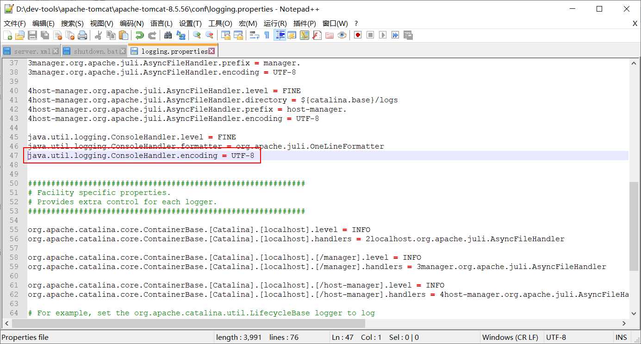Click the Zoom Out icon
Viewport: 641px width, 344px height.
(209, 35)
